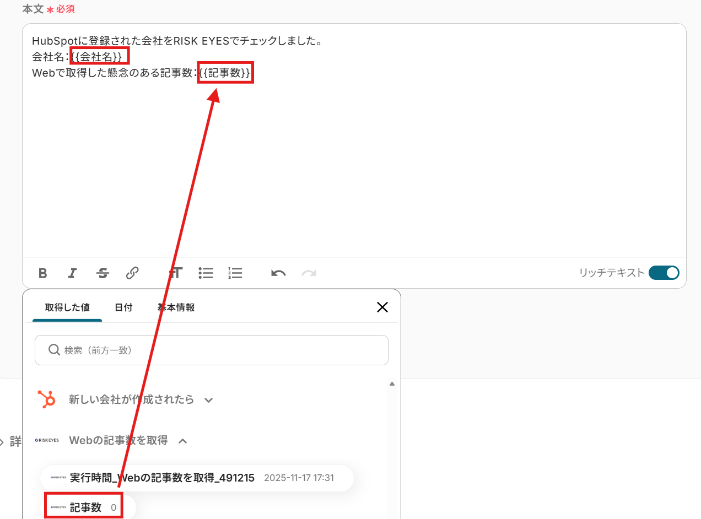This screenshot has width=701, height=519.
Task: Click the first line mentioning RISK EYES
Action: click(x=177, y=41)
